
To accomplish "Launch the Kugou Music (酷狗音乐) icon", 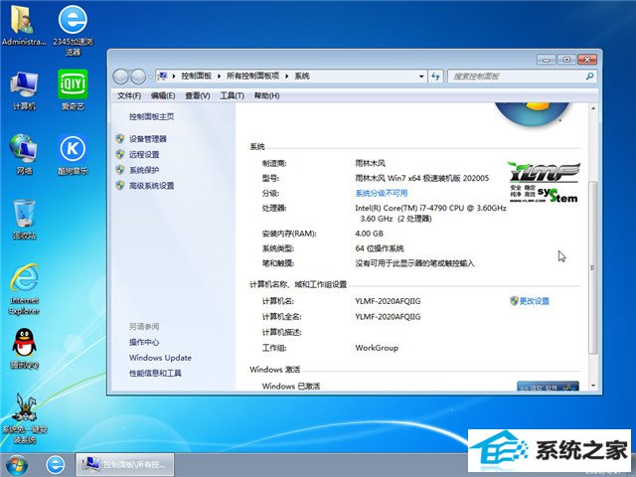I will coord(73,154).
